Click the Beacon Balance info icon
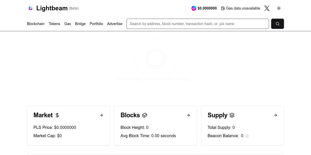311x155 pixels. (247, 136)
